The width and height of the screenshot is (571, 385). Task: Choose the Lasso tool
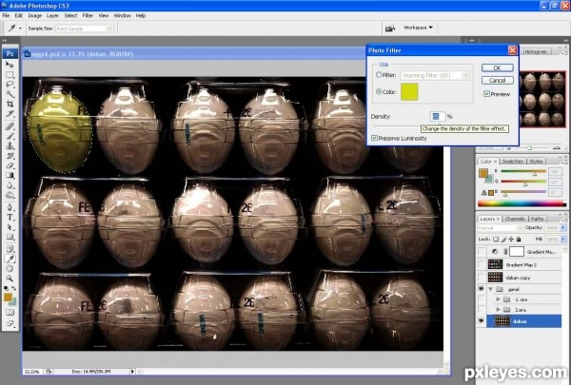tap(10, 85)
